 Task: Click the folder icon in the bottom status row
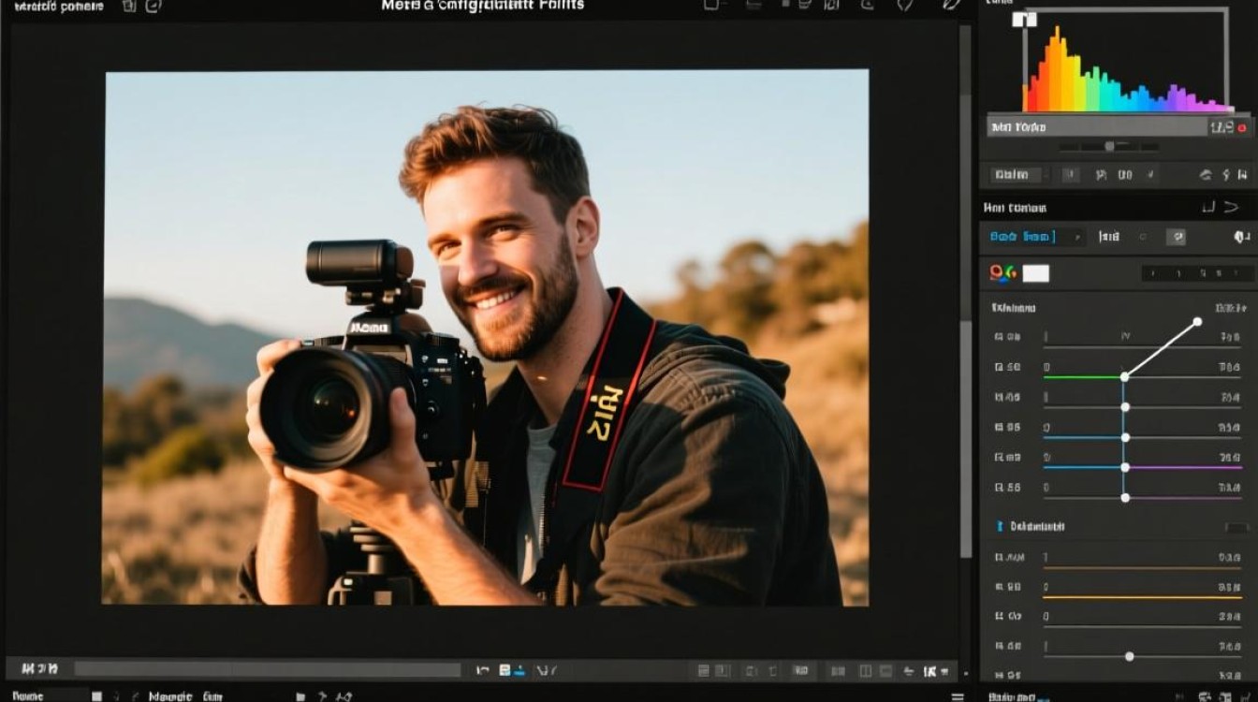click(x=300, y=695)
